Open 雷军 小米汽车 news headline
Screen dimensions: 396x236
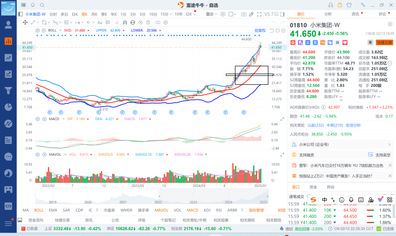pyautogui.click(x=341, y=166)
